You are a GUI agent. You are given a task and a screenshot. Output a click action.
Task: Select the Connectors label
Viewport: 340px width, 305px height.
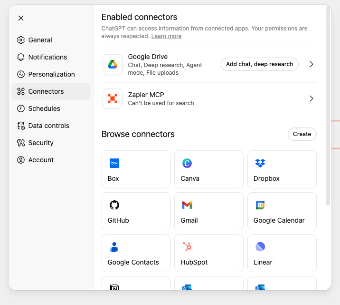click(46, 91)
